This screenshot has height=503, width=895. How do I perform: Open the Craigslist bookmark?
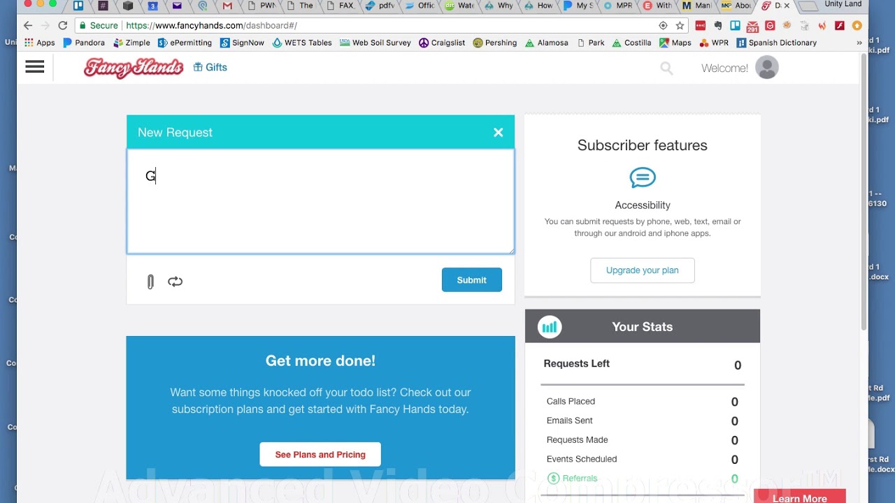point(442,43)
